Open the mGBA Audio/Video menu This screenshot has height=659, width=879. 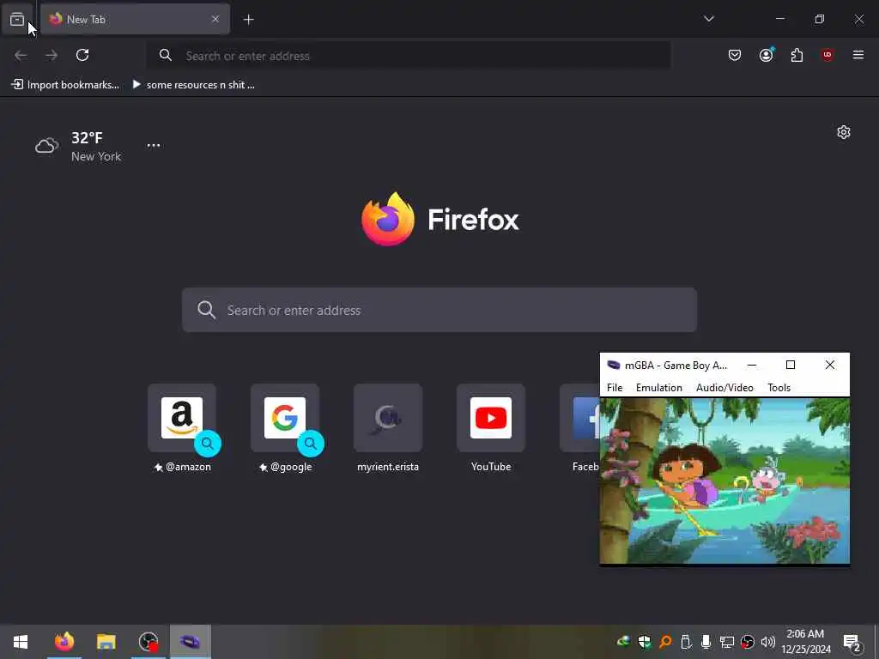click(724, 388)
